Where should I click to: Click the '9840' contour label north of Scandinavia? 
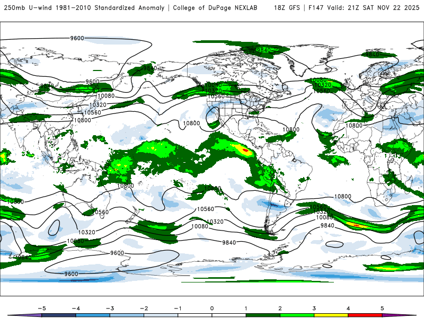click(372, 55)
